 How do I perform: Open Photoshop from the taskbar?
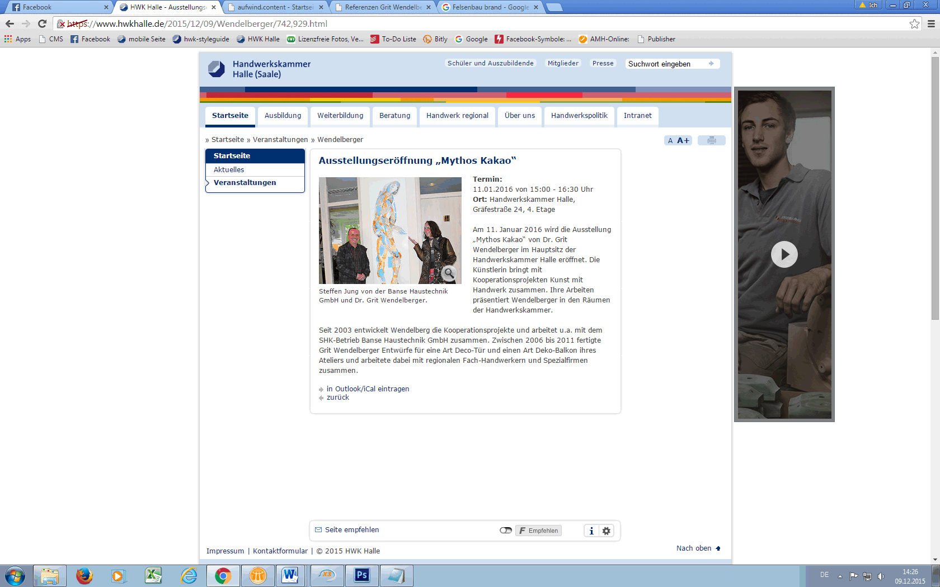362,575
